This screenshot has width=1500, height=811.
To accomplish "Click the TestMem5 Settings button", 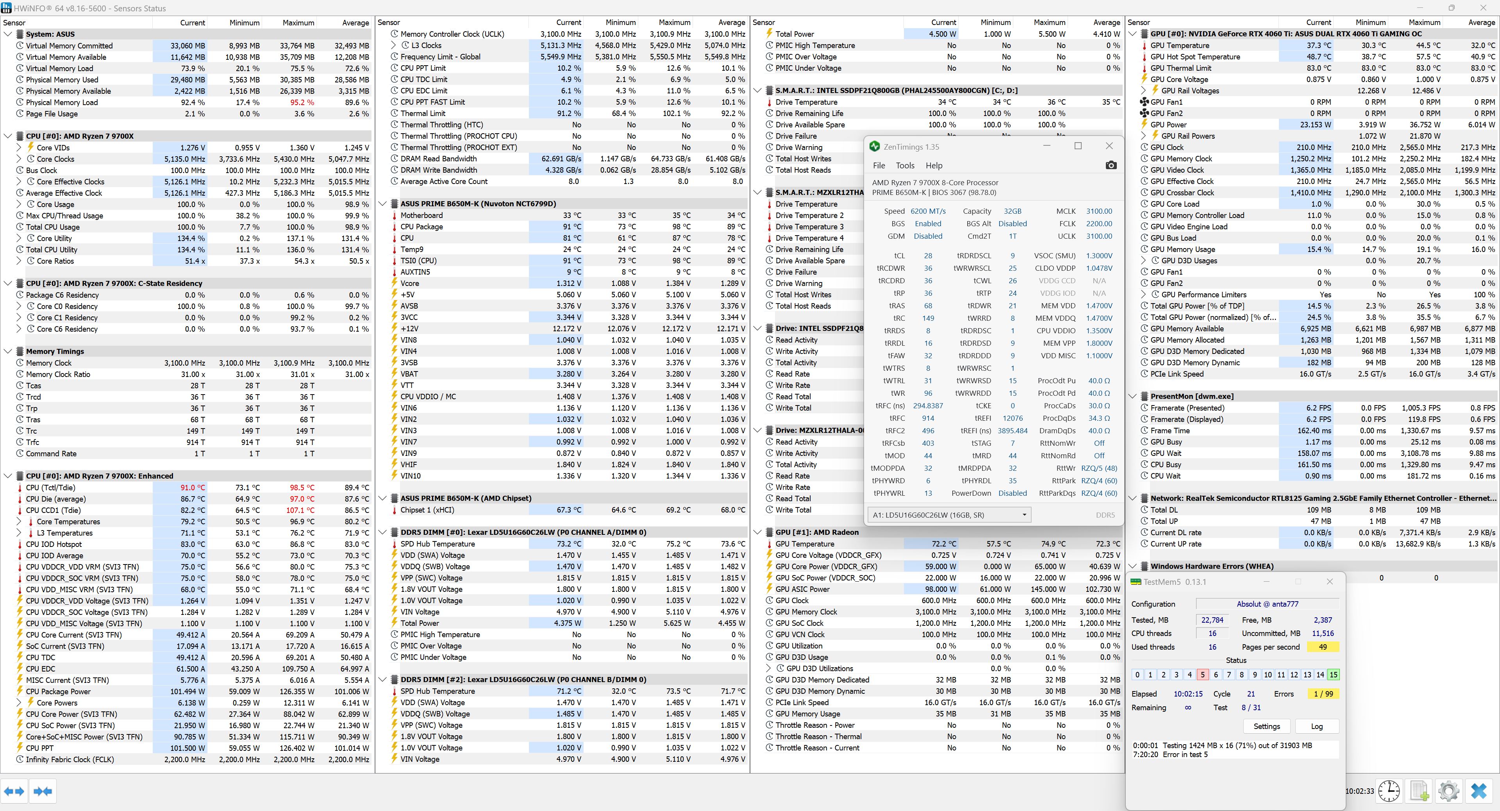I will tap(1266, 726).
